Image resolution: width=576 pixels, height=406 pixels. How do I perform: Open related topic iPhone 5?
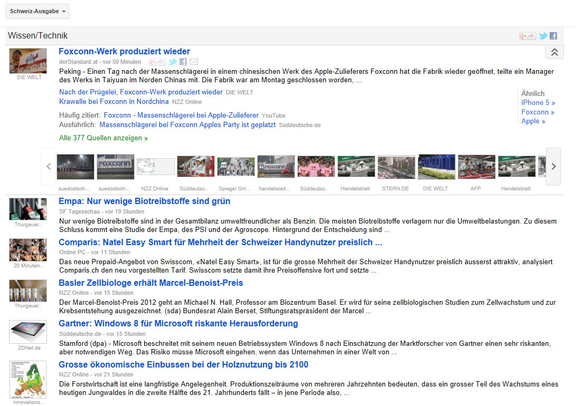tap(538, 103)
